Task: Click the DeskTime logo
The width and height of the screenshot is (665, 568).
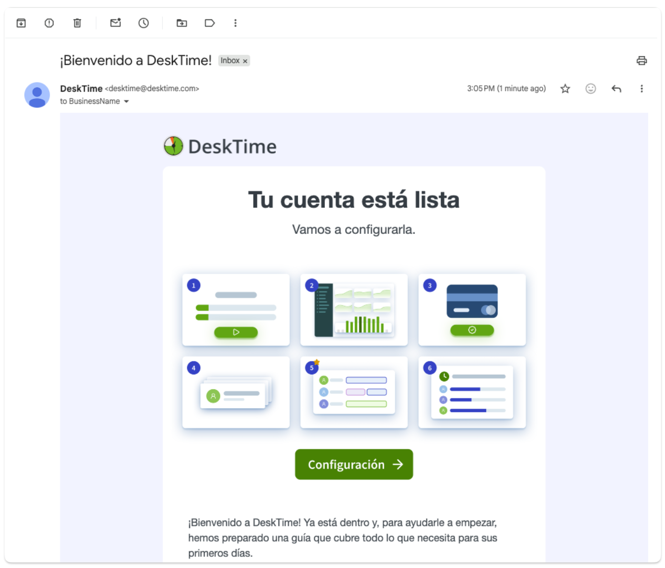Action: coord(220,146)
